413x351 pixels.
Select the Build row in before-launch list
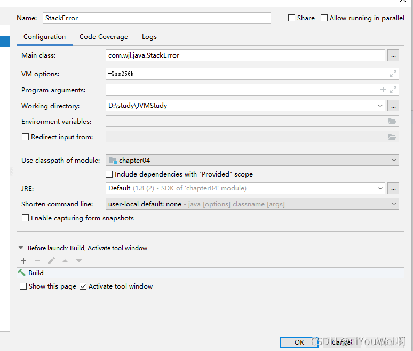coord(210,273)
